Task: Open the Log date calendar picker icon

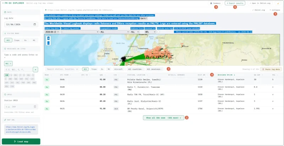Action: (34, 24)
